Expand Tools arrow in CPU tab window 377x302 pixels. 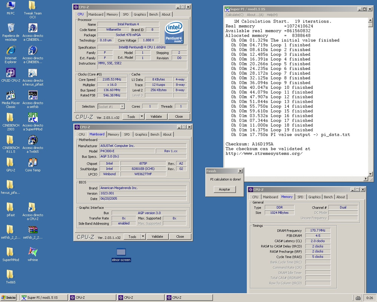142,117
